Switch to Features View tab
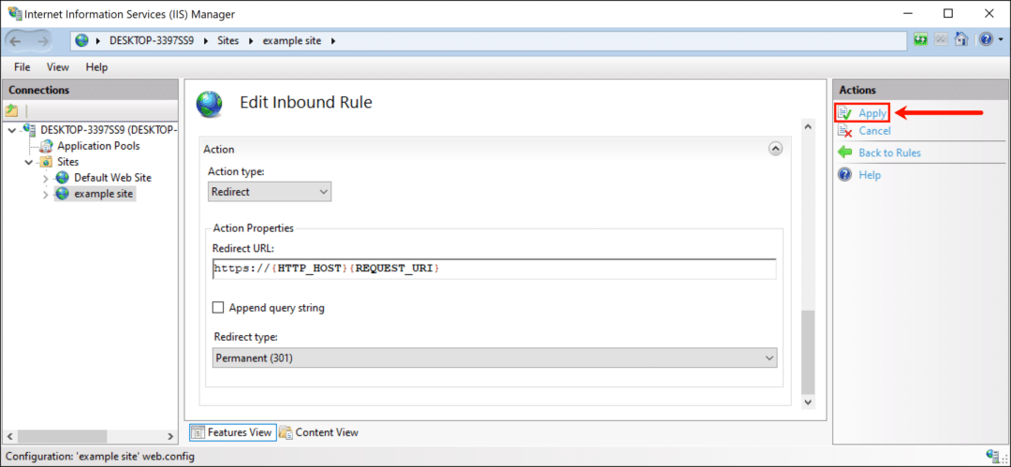This screenshot has height=467, width=1011. pyautogui.click(x=233, y=432)
